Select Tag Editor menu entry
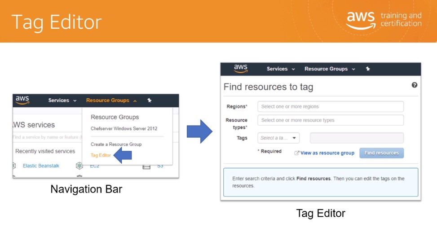 [101, 155]
